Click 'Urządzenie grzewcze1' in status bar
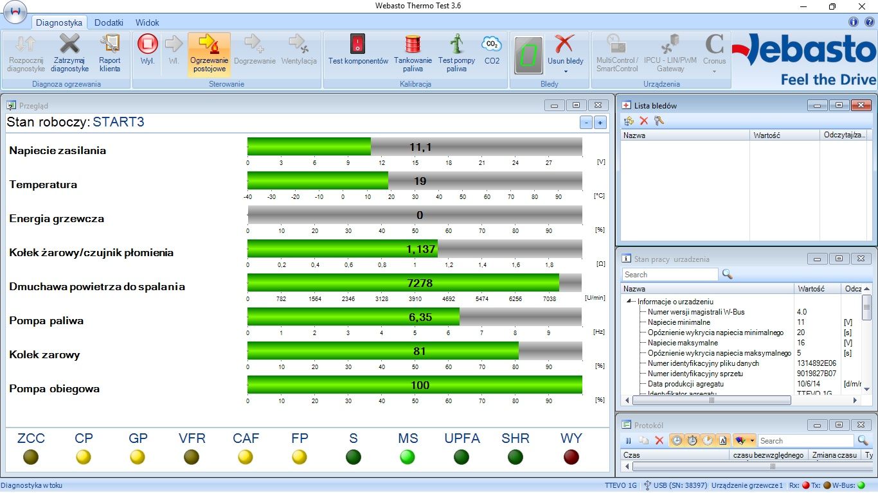The image size is (878, 493). point(747,485)
